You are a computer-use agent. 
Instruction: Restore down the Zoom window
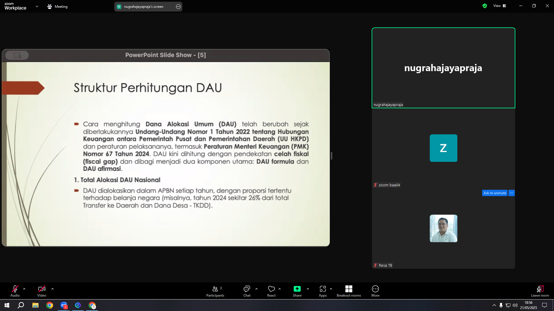534,6
